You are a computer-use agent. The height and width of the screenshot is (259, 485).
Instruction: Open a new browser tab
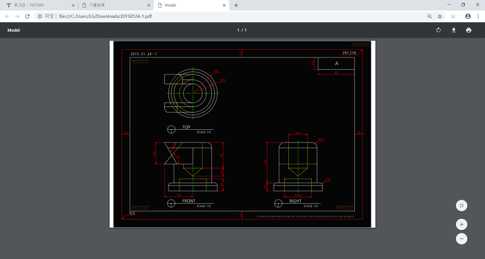tap(236, 6)
